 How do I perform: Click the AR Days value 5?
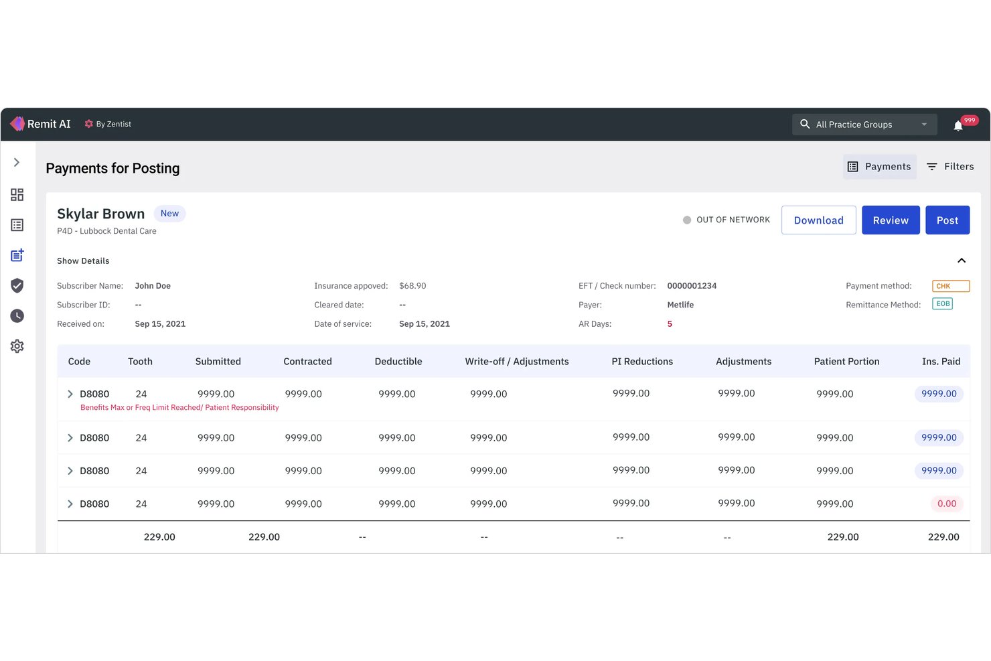click(670, 324)
